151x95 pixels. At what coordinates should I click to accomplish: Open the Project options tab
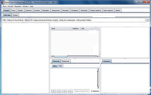pos(96,10)
